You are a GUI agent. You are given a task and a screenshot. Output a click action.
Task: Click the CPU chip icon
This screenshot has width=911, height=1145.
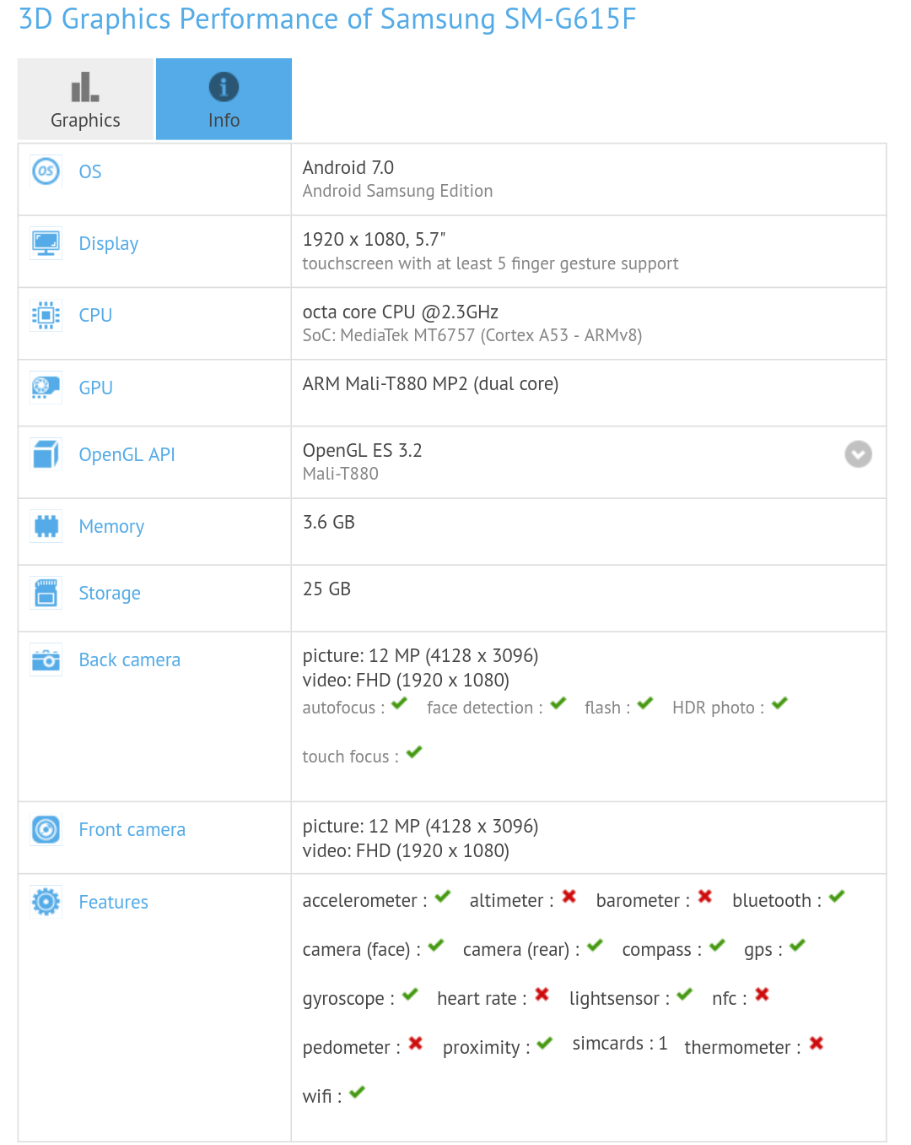46,315
